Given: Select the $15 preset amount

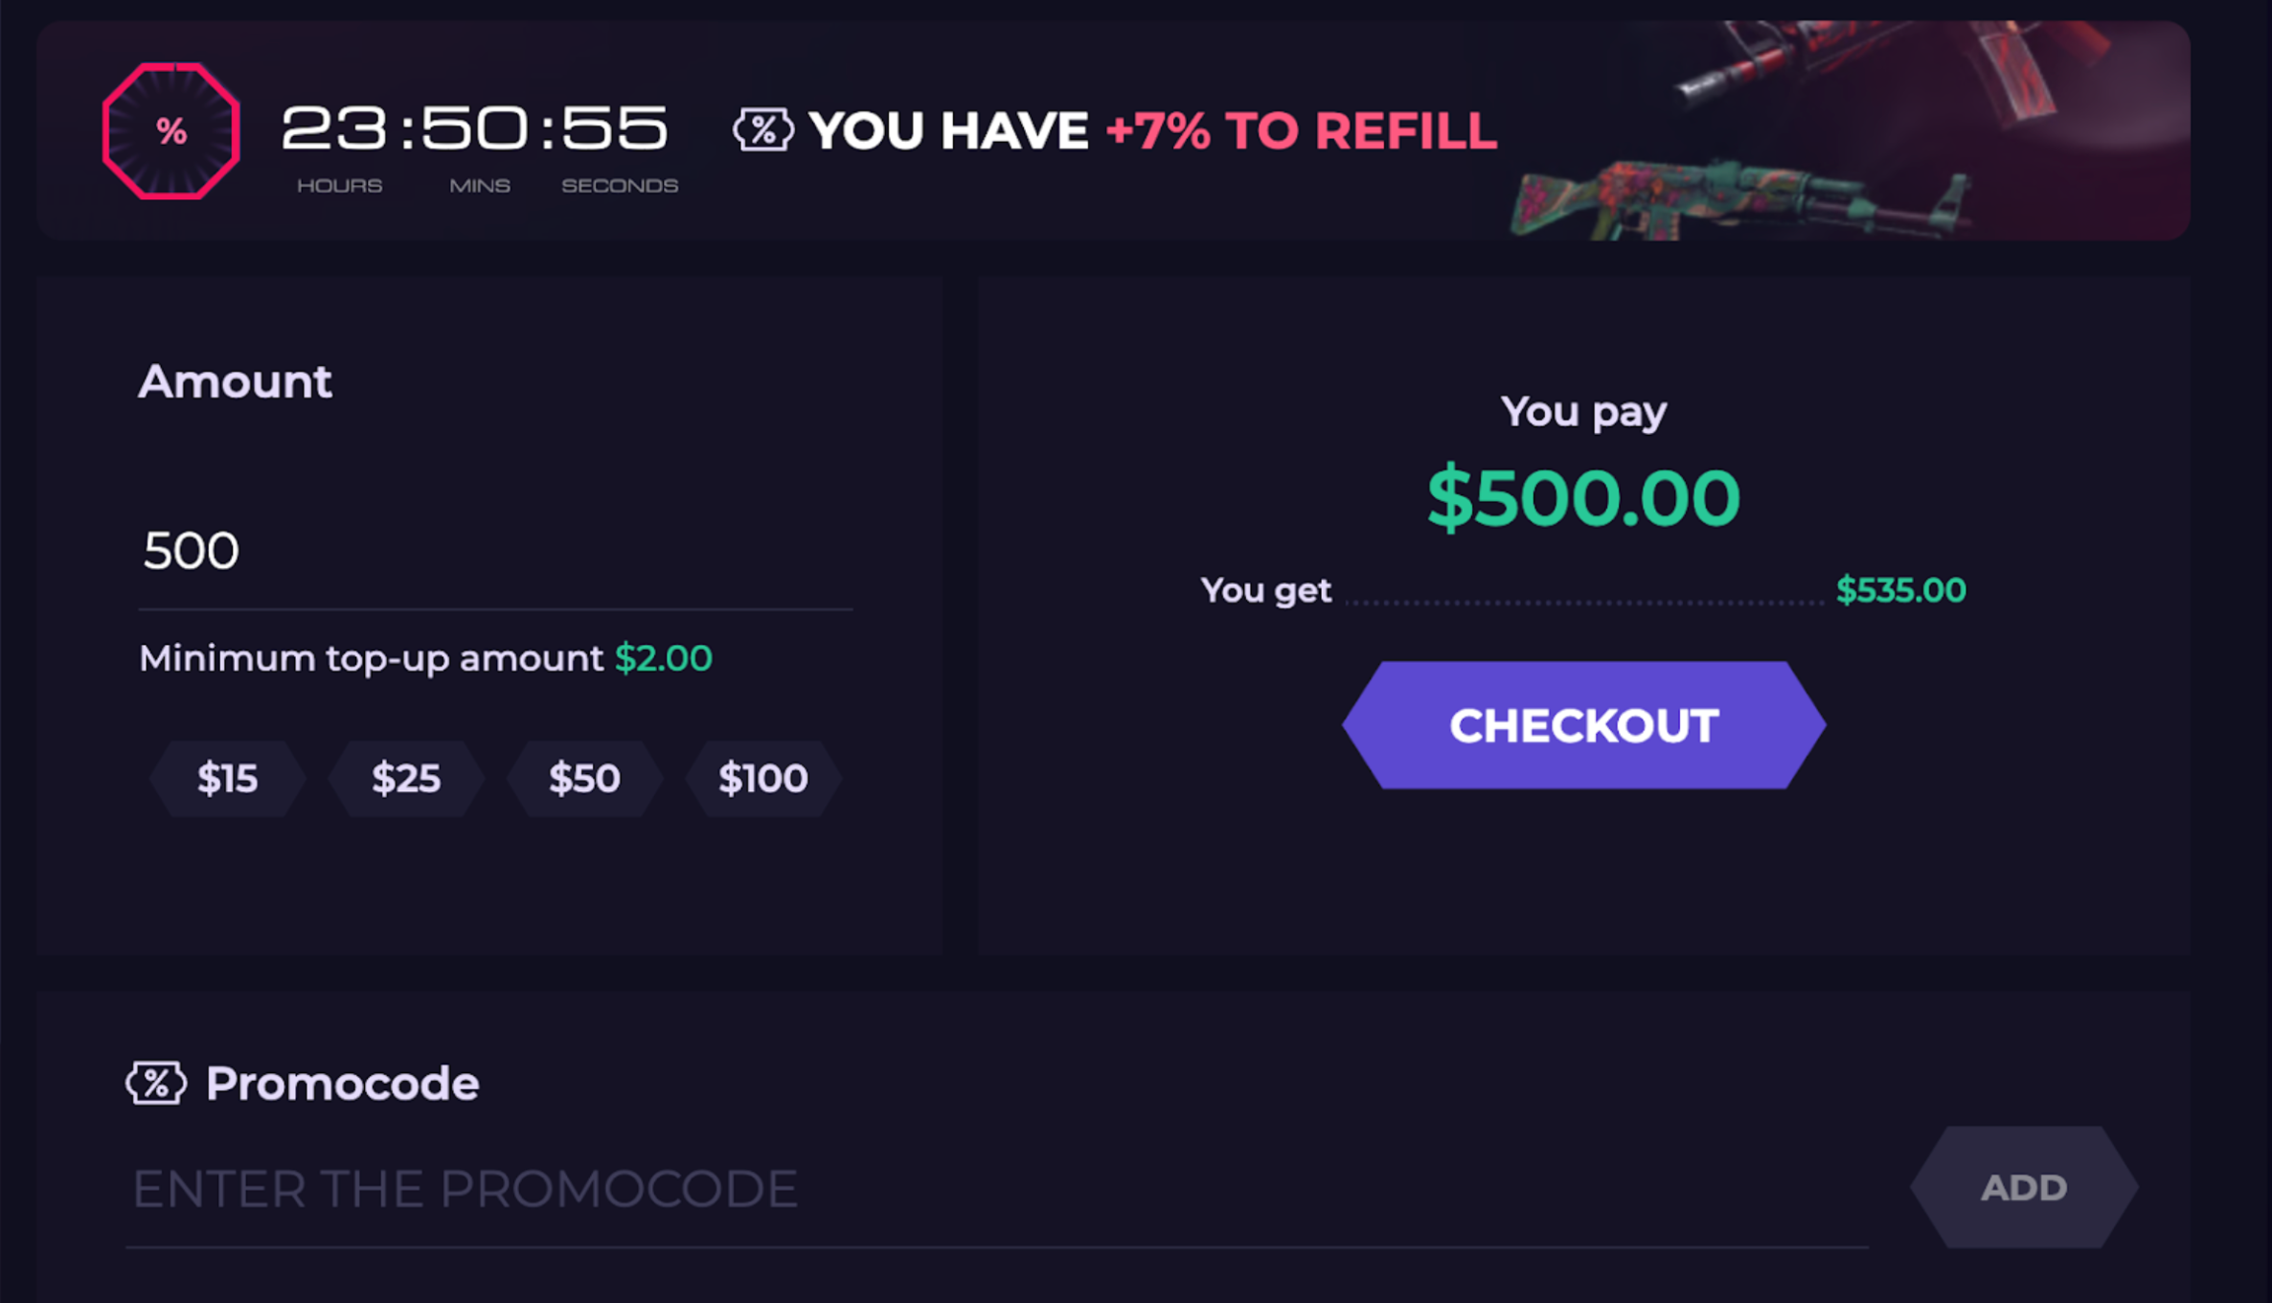Looking at the screenshot, I should (x=226, y=778).
